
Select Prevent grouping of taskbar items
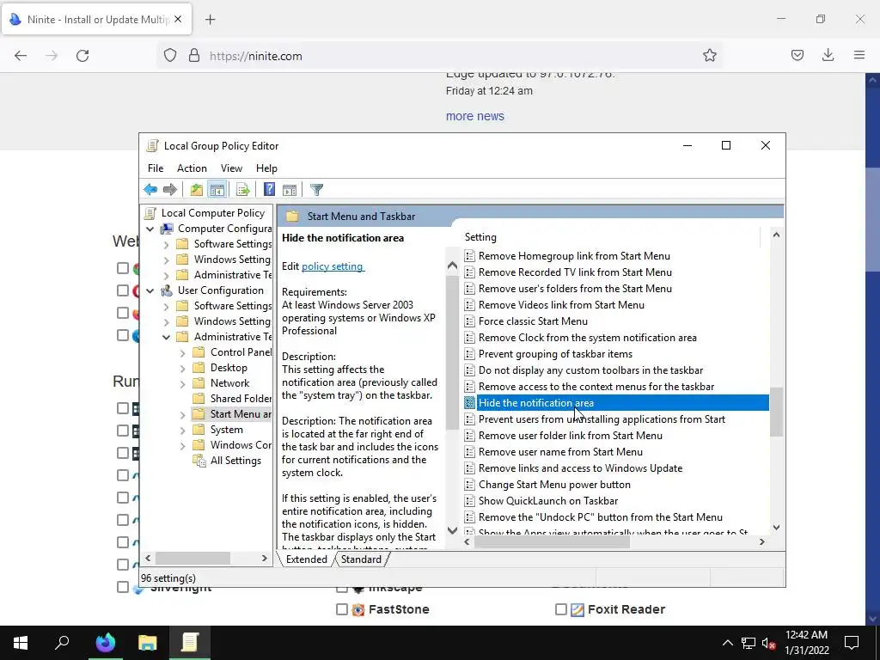tap(556, 354)
